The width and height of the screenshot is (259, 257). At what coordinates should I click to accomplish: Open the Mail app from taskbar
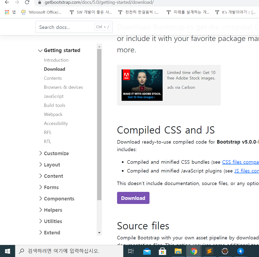point(147,251)
